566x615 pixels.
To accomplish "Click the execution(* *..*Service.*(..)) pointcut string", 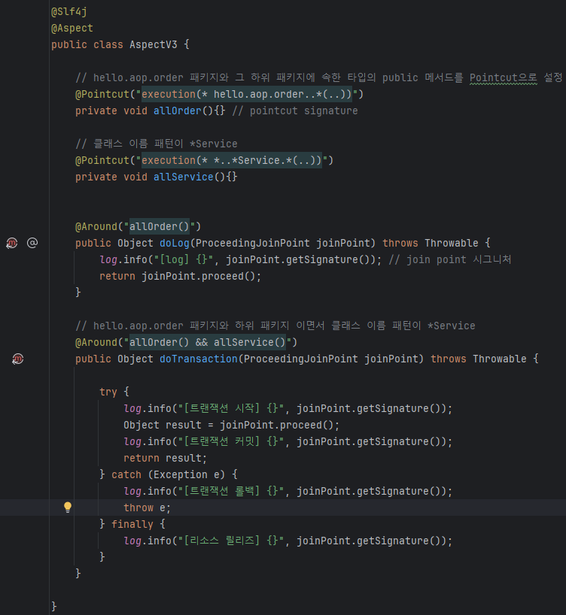I will 232,160.
